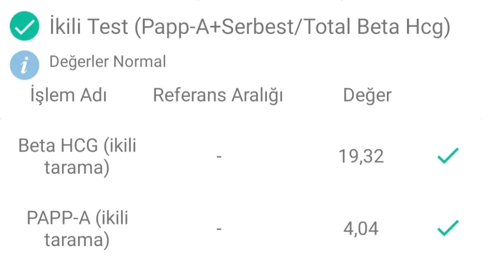Click the Beta HCG value 19,32
Screen dimensions: 482x264
361,156
